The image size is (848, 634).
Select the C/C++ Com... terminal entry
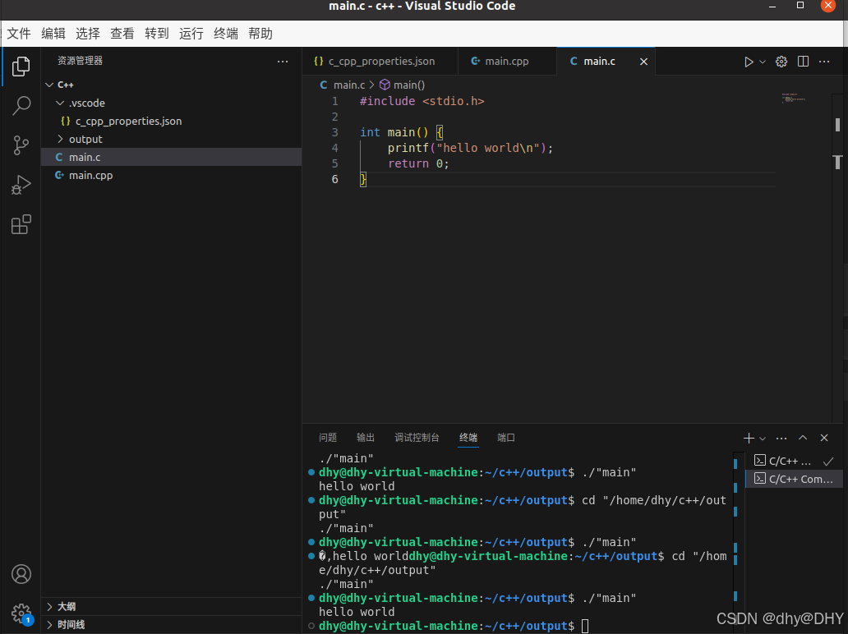[x=794, y=479]
